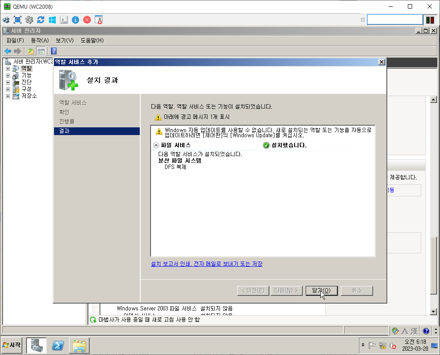Click the globe with pencil language bar icon
Viewport: 440px width, 355px height.
pyautogui.click(x=395, y=331)
